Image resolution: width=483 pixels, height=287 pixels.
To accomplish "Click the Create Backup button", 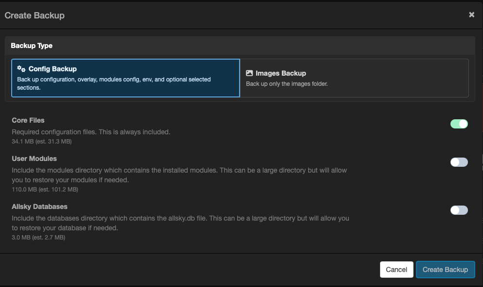I will pyautogui.click(x=445, y=270).
